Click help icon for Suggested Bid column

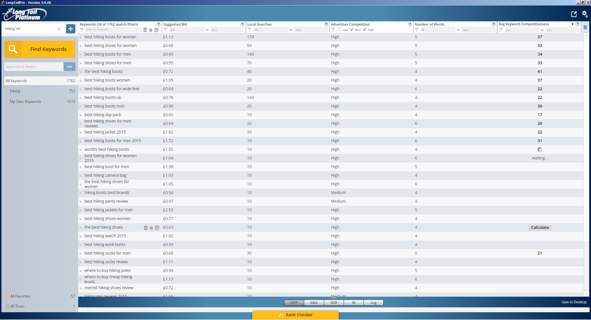point(242,24)
